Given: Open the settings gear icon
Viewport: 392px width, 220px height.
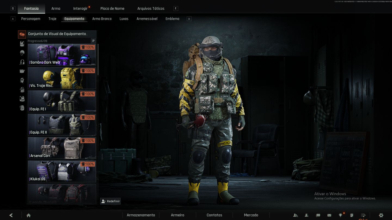Looking at the screenshot, I should 381,215.
